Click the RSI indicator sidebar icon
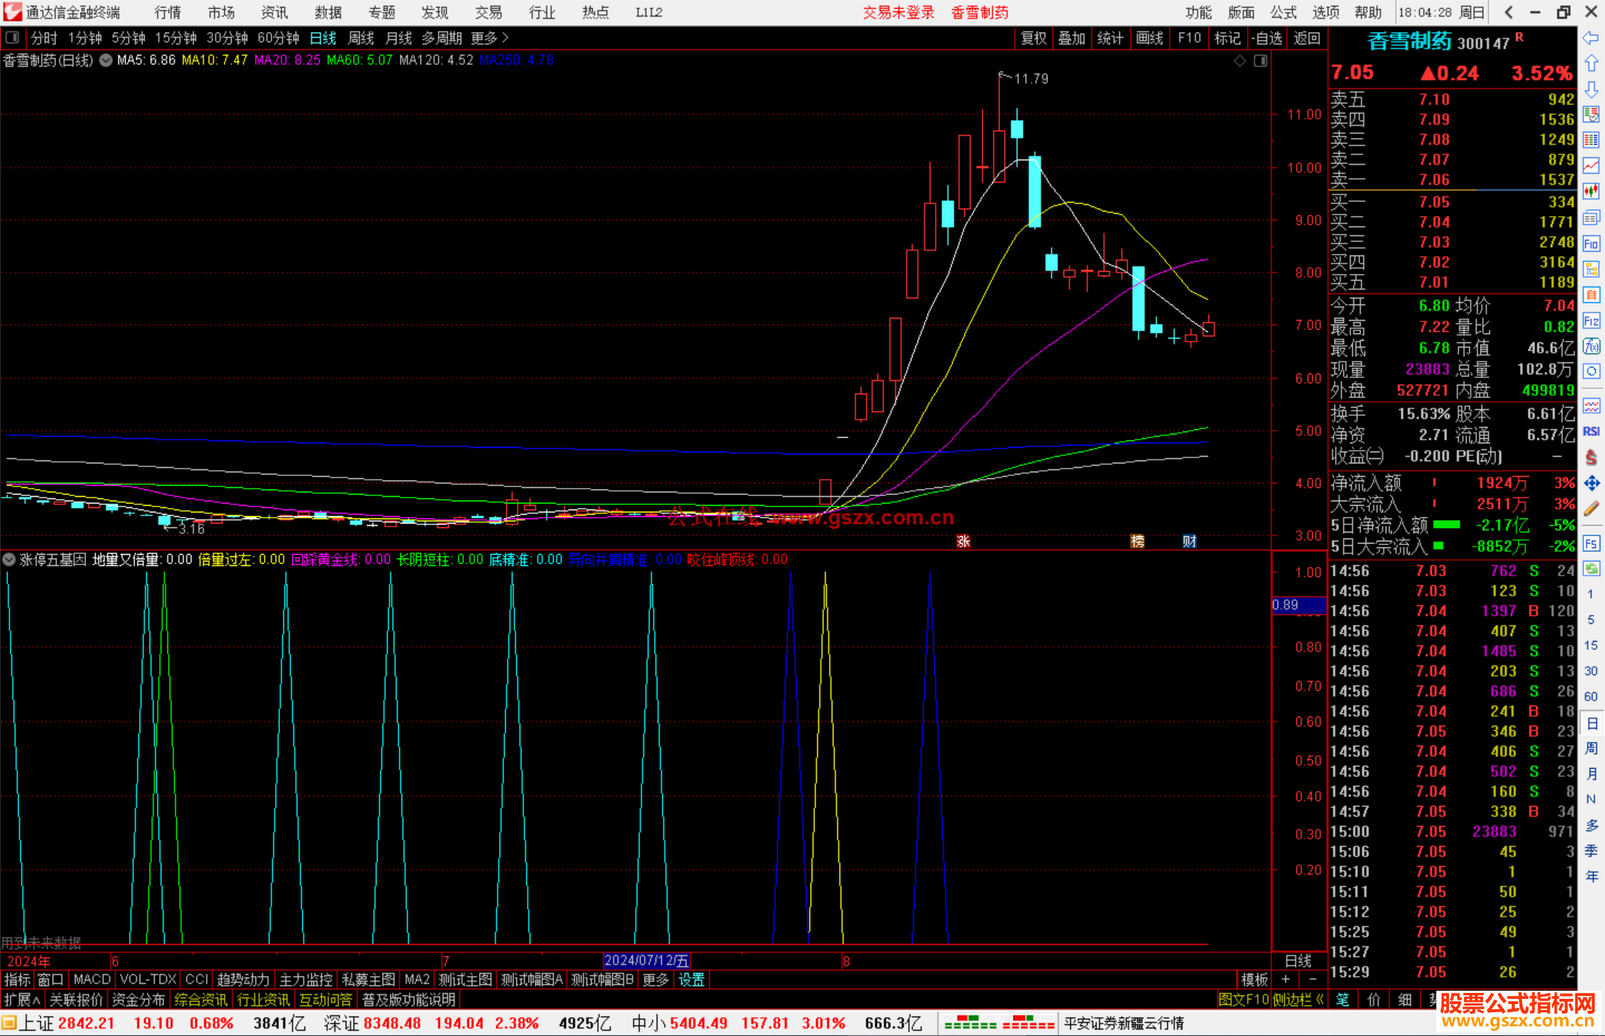Viewport: 1605px width, 1036px height. [1591, 431]
